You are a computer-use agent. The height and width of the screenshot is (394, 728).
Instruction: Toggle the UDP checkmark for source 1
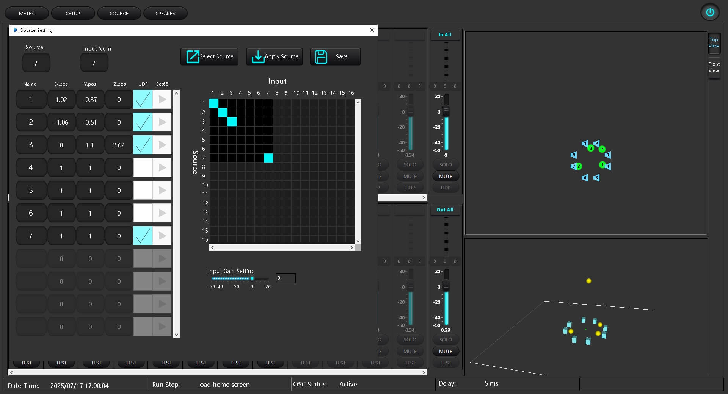point(143,99)
